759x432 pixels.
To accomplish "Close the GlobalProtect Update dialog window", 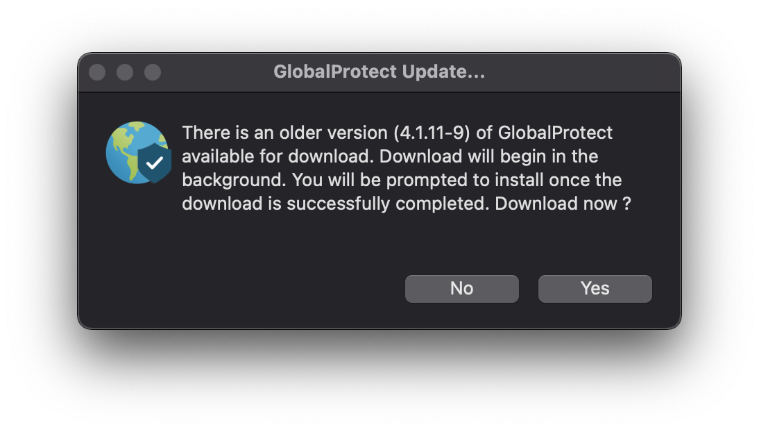I will point(97,72).
